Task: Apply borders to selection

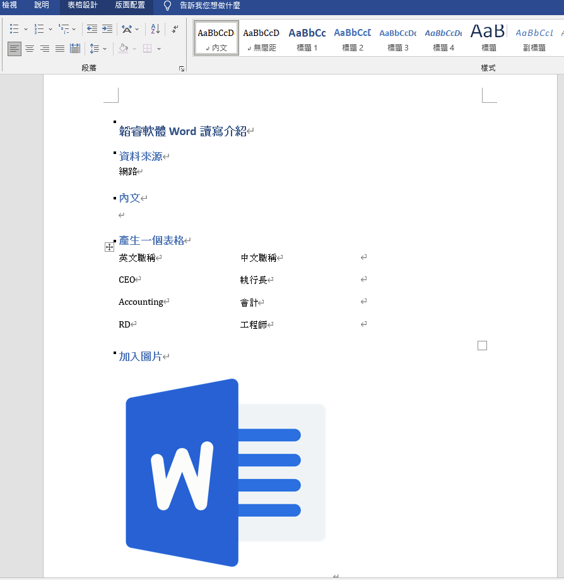Action: (x=148, y=49)
